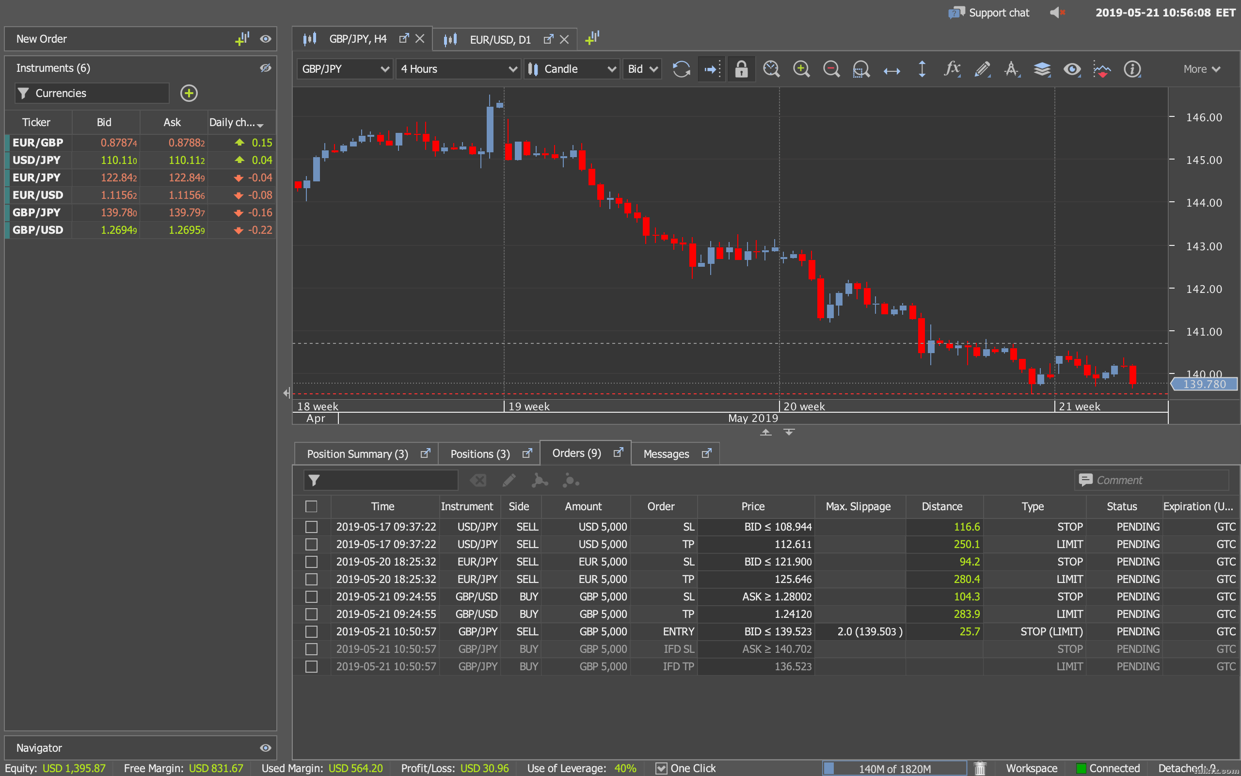Click the New Order add-chart icon

(x=242, y=38)
